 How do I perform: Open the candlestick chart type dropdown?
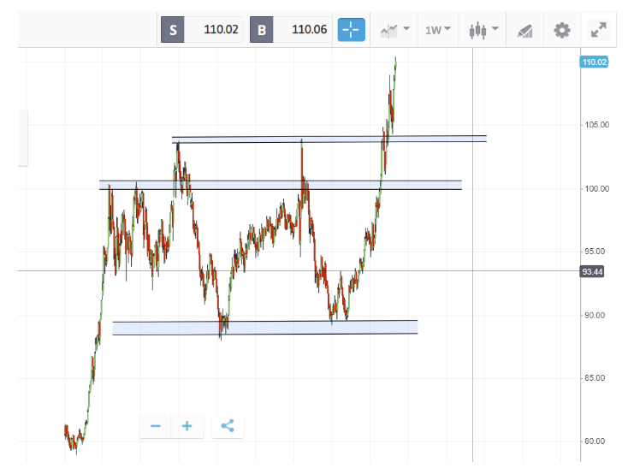pyautogui.click(x=483, y=30)
